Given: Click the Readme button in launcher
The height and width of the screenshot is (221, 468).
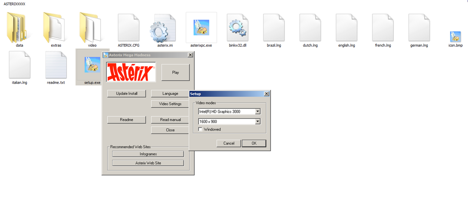Looking at the screenshot, I should tap(127, 120).
